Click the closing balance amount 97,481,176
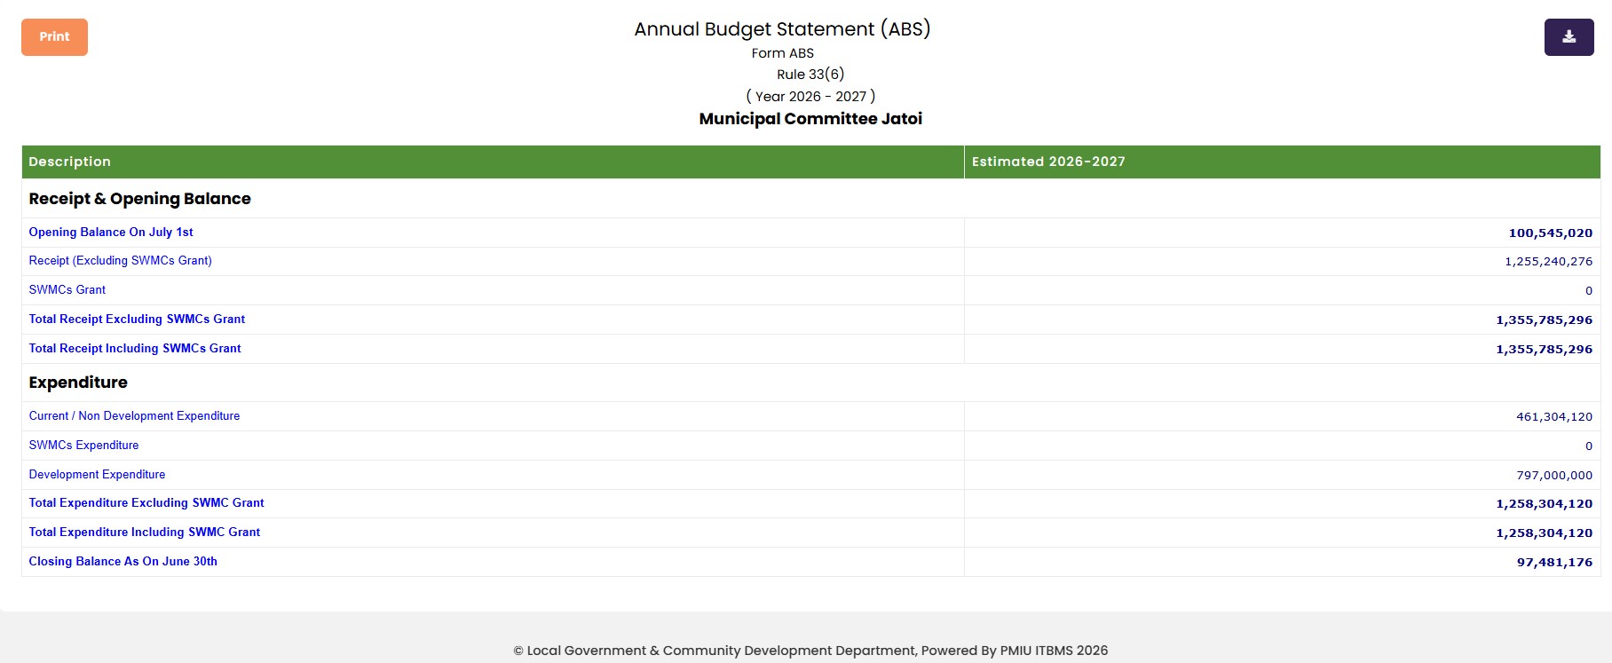 pyautogui.click(x=1554, y=562)
